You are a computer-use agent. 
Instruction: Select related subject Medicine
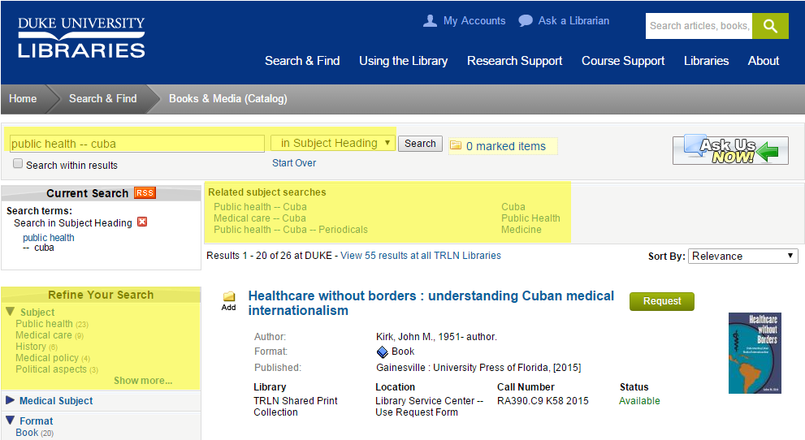521,229
